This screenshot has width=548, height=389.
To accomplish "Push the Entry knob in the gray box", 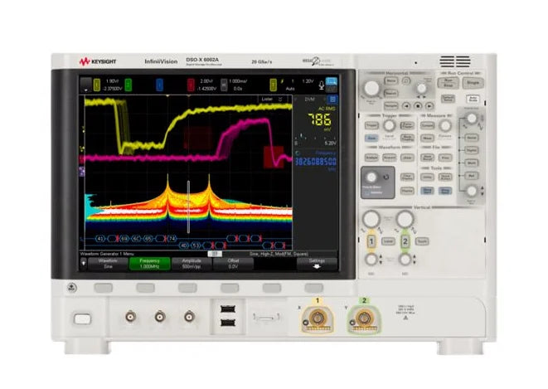I will point(371,177).
